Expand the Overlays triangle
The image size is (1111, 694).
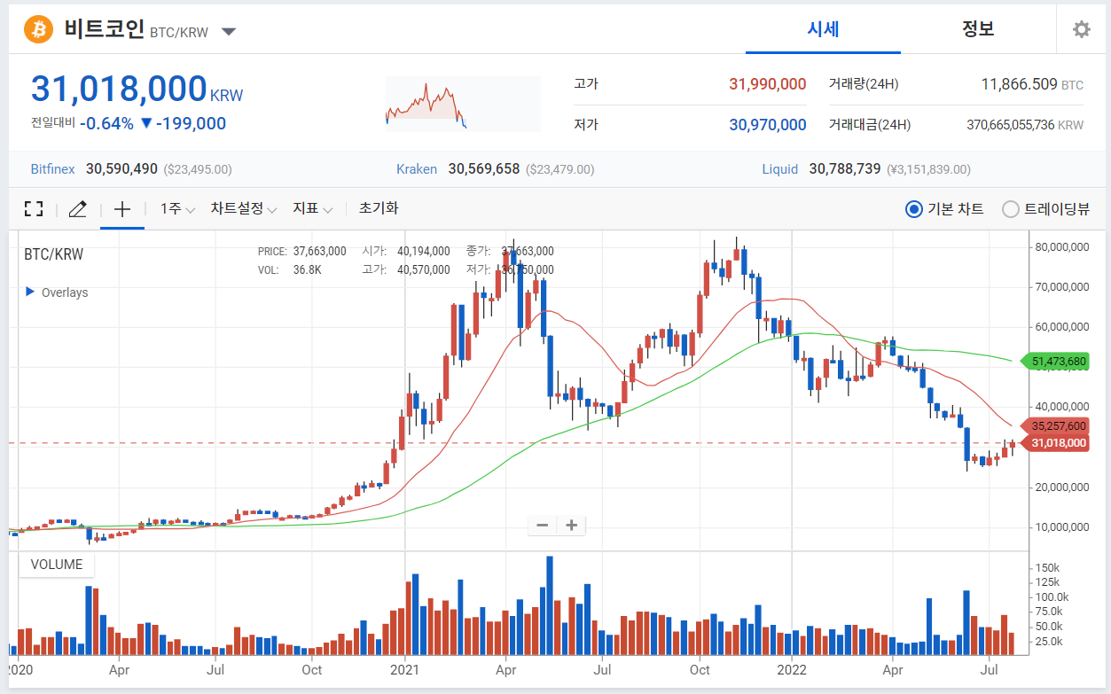coord(29,292)
